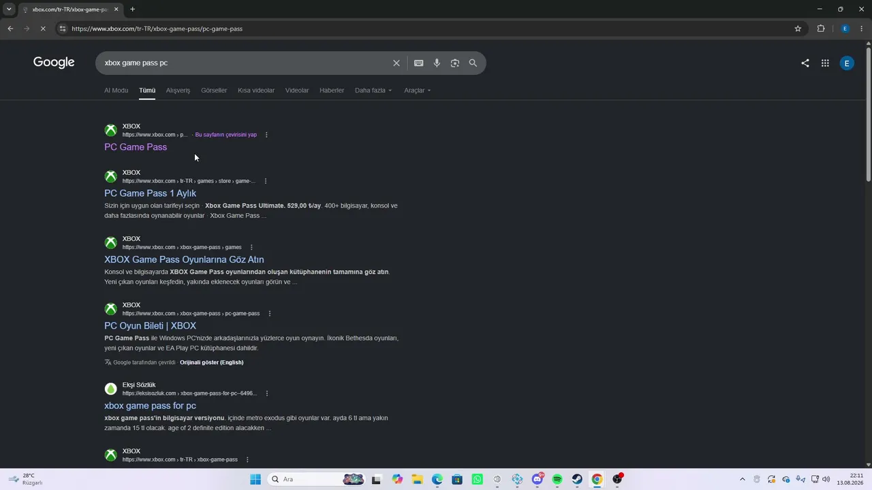872x490 pixels.
Task: Open more options for PC Game Pass result
Action: 266,135
